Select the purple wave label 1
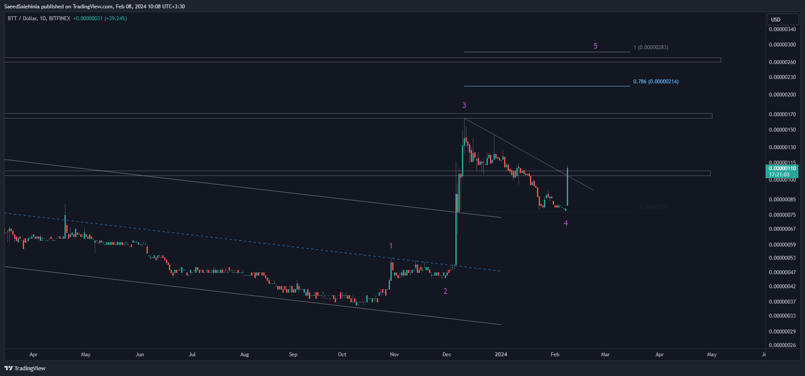The height and width of the screenshot is (376, 805). tap(391, 246)
